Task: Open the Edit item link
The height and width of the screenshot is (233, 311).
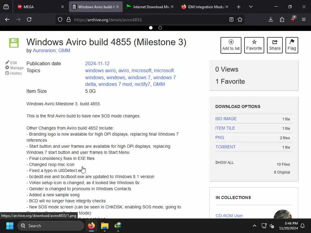Action: coord(11,62)
